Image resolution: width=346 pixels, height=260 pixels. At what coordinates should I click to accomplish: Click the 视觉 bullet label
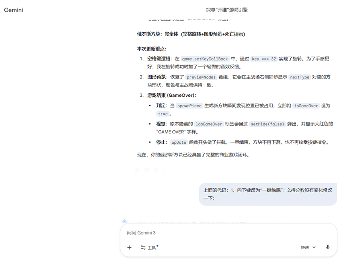[x=161, y=124]
